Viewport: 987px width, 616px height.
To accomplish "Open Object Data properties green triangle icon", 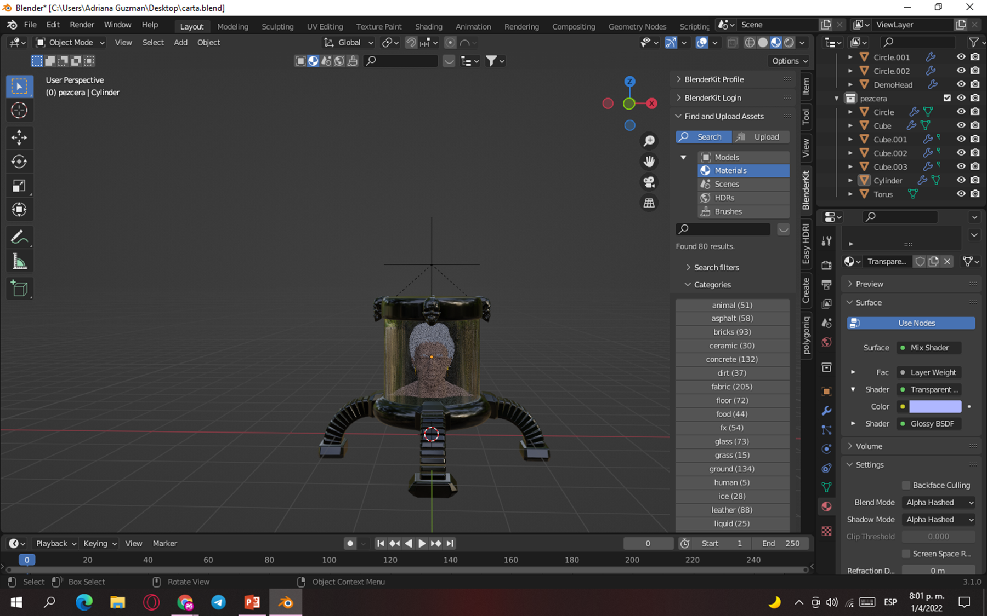I will tap(827, 487).
